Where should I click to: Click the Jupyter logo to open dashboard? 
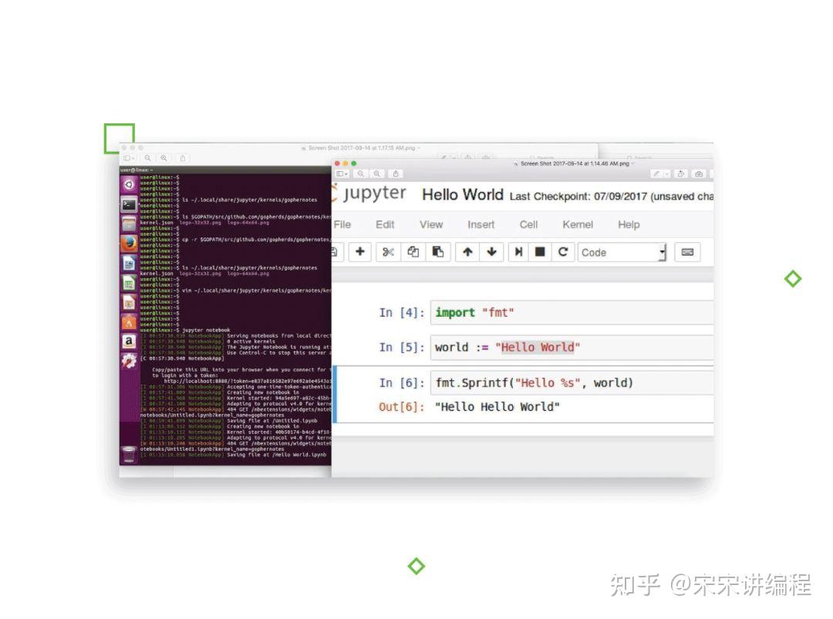pyautogui.click(x=371, y=194)
